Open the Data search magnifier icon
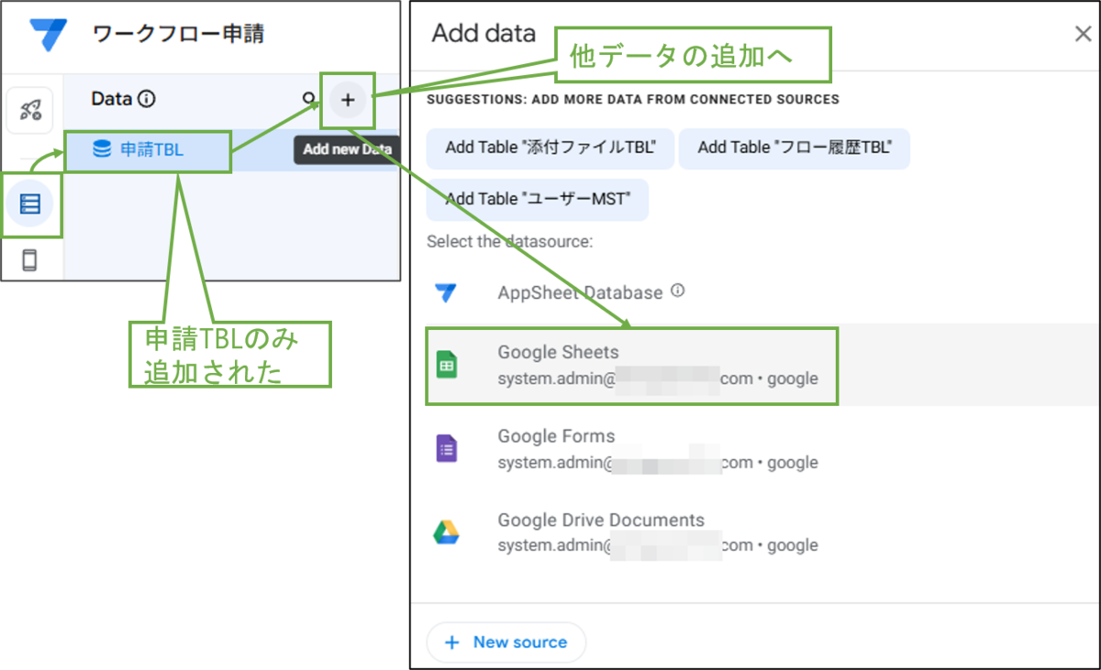Image resolution: width=1101 pixels, height=670 pixels. point(309,99)
